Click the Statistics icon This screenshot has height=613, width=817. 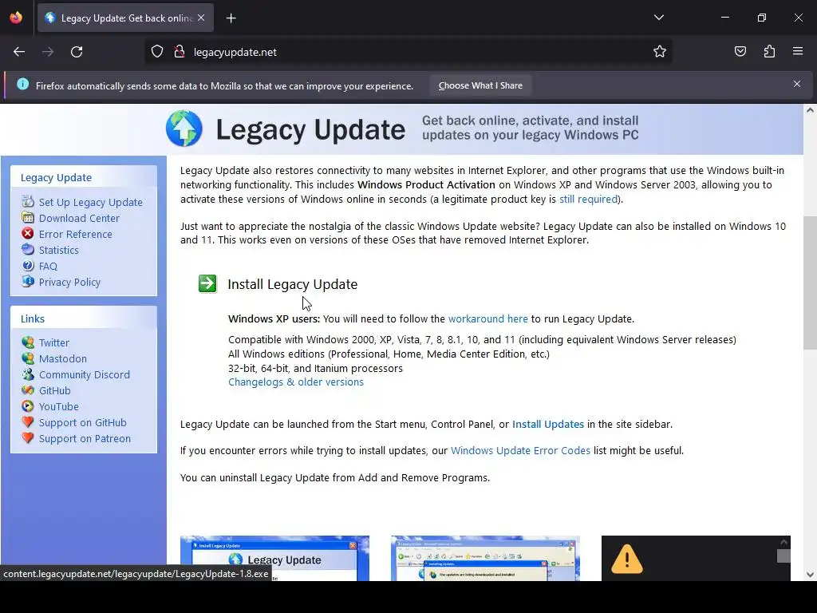(28, 249)
